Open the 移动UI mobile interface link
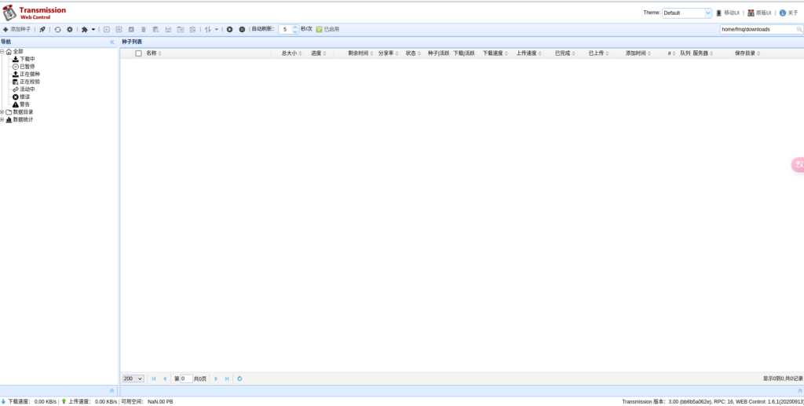This screenshot has height=406, width=804. click(728, 13)
